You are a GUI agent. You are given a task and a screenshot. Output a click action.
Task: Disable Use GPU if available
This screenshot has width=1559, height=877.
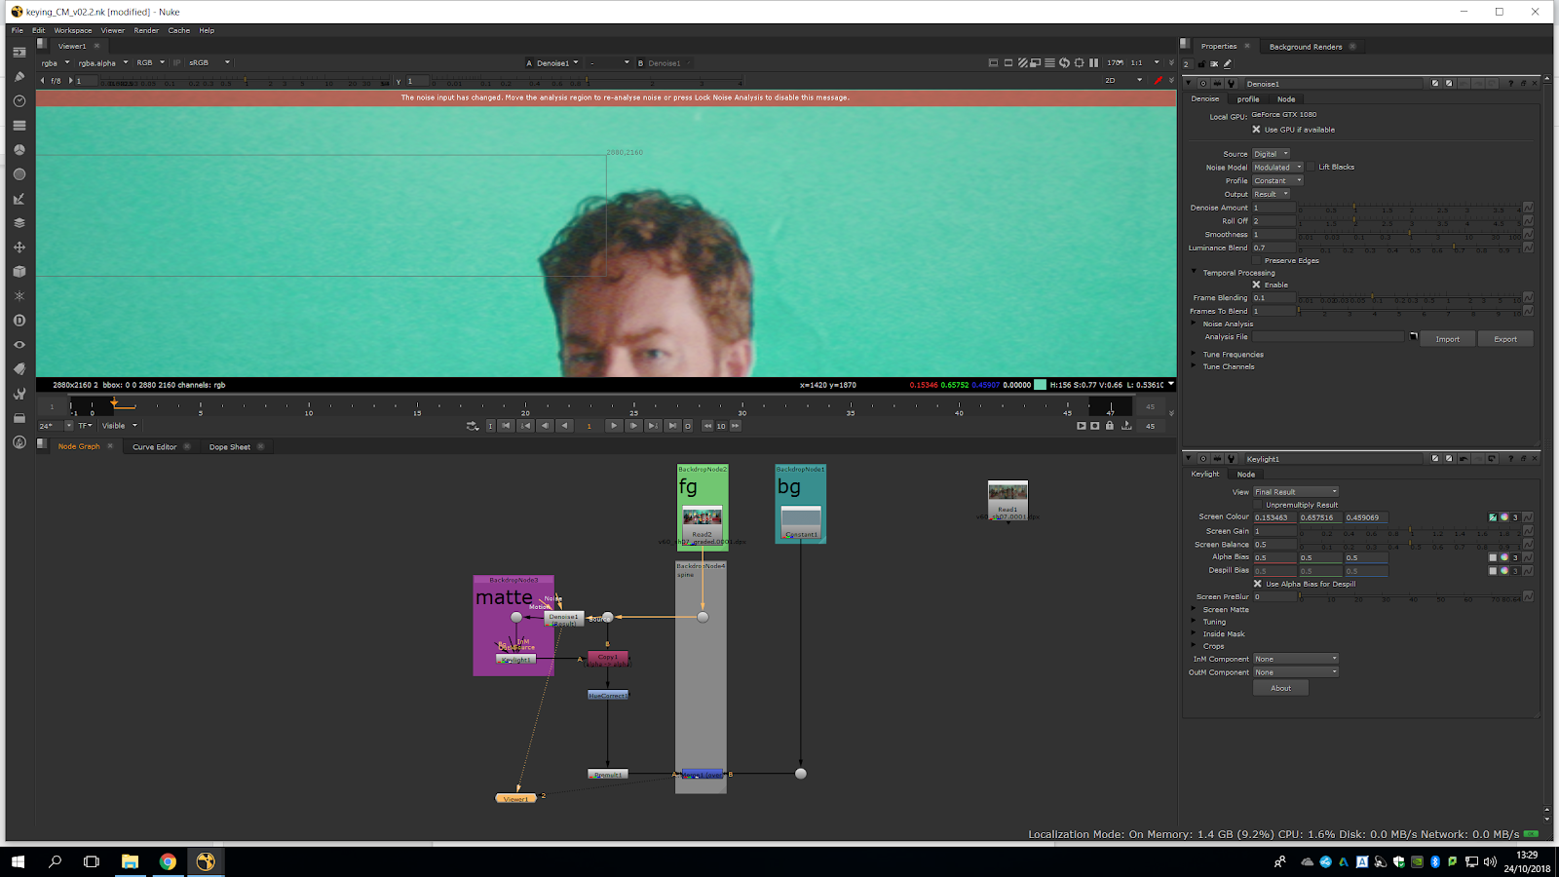coord(1256,130)
